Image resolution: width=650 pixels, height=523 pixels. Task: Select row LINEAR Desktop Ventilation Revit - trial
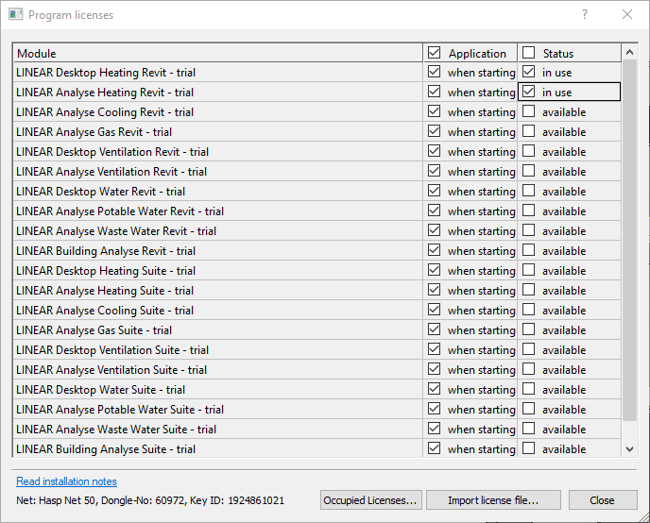pos(317,152)
